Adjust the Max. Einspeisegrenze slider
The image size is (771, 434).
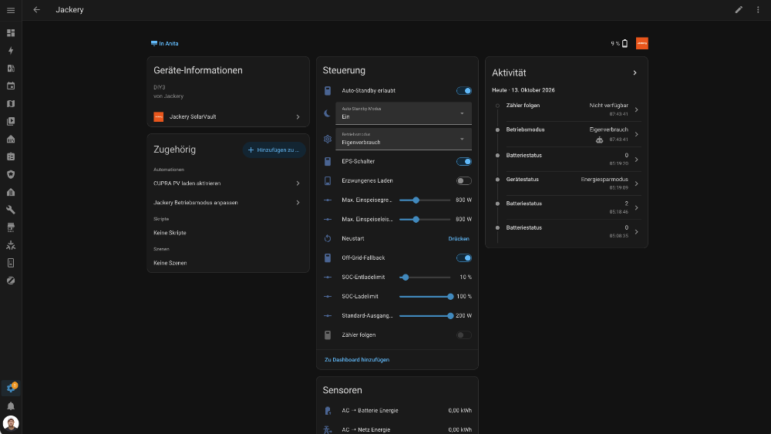pos(425,200)
